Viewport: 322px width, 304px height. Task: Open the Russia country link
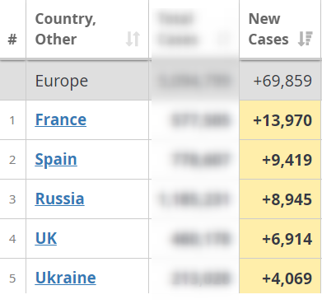[59, 199]
